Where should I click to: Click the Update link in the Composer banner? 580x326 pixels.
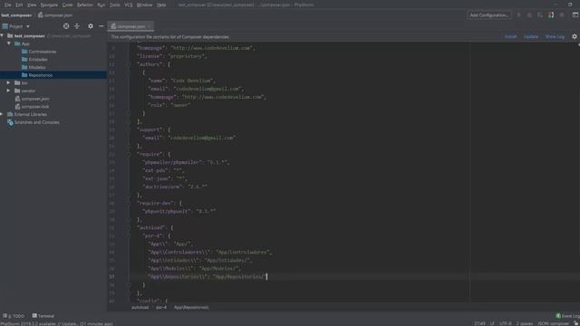tap(531, 36)
